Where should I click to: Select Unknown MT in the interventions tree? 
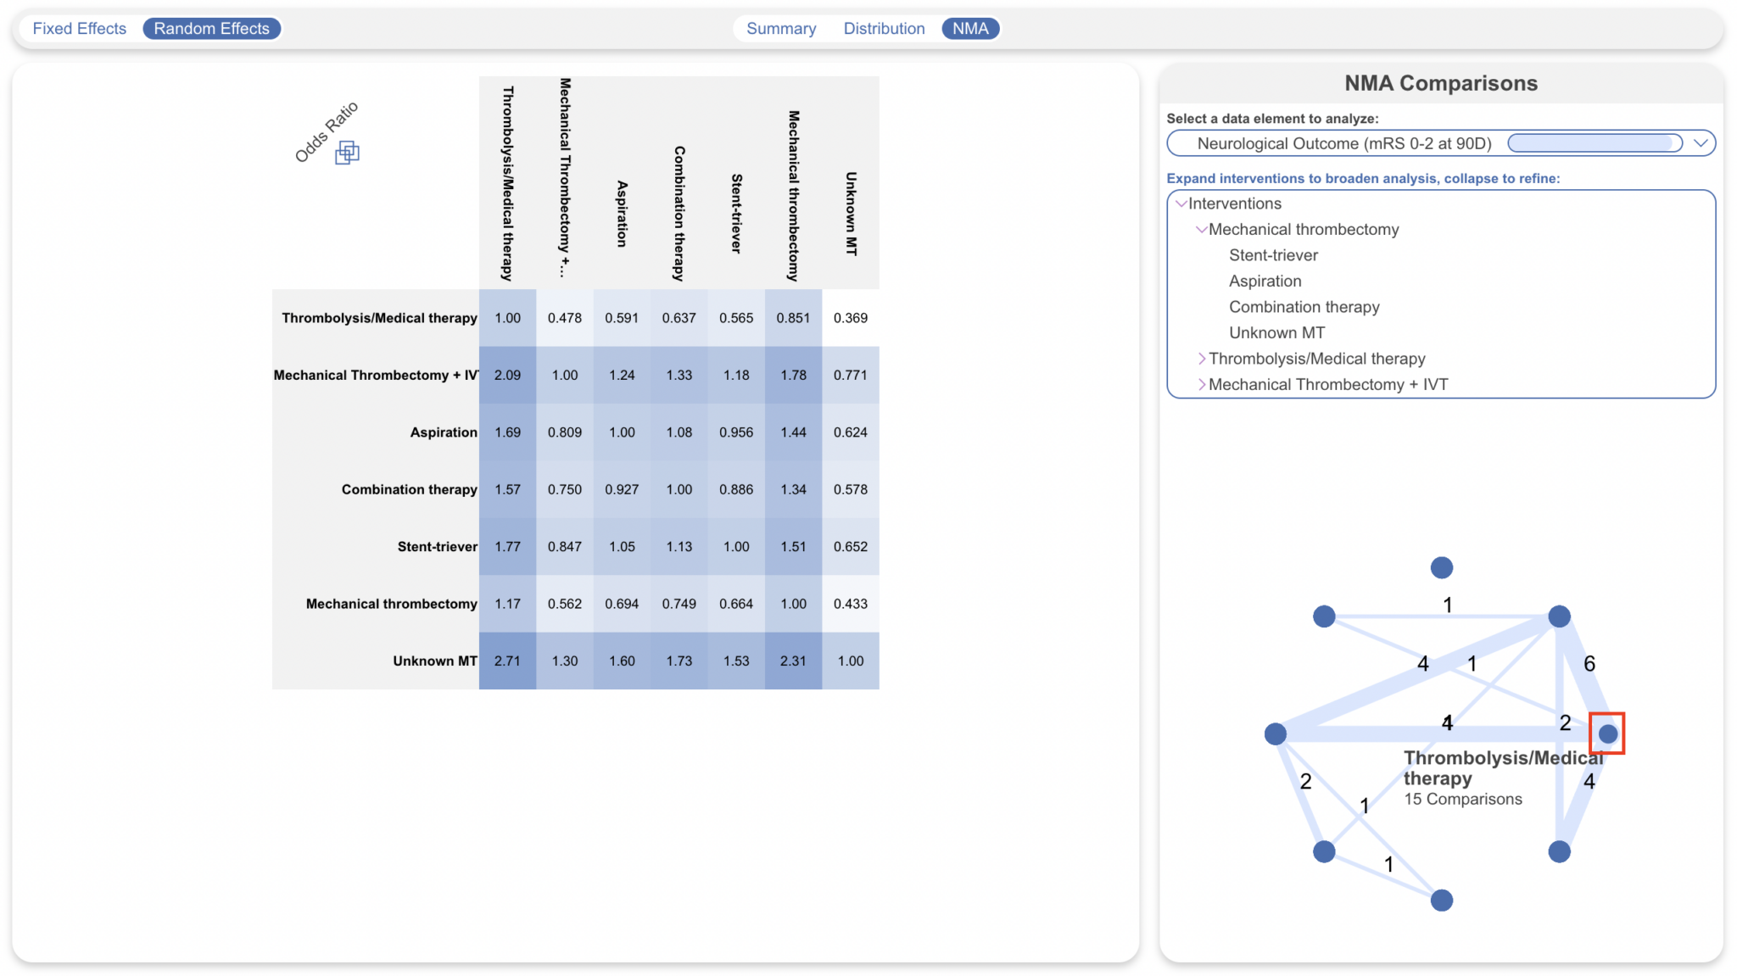point(1276,332)
